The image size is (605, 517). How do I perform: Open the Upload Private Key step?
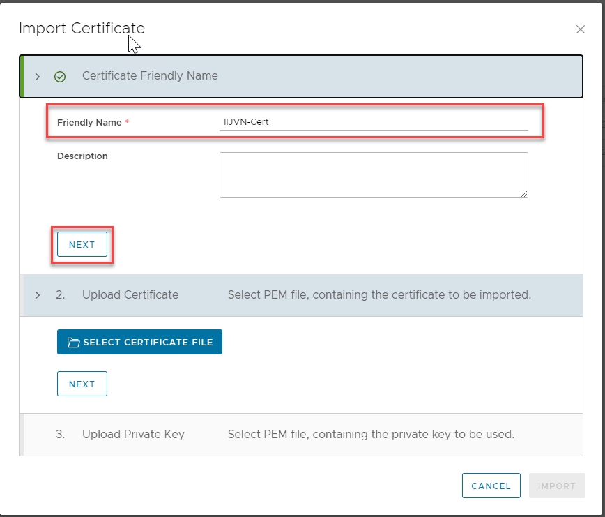tap(133, 434)
